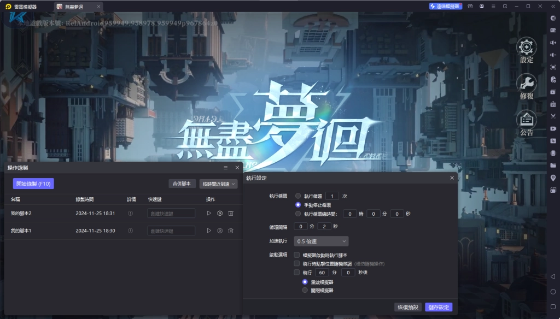View details info icon for 我的腳本2
The height and width of the screenshot is (319, 560).
[x=130, y=213]
